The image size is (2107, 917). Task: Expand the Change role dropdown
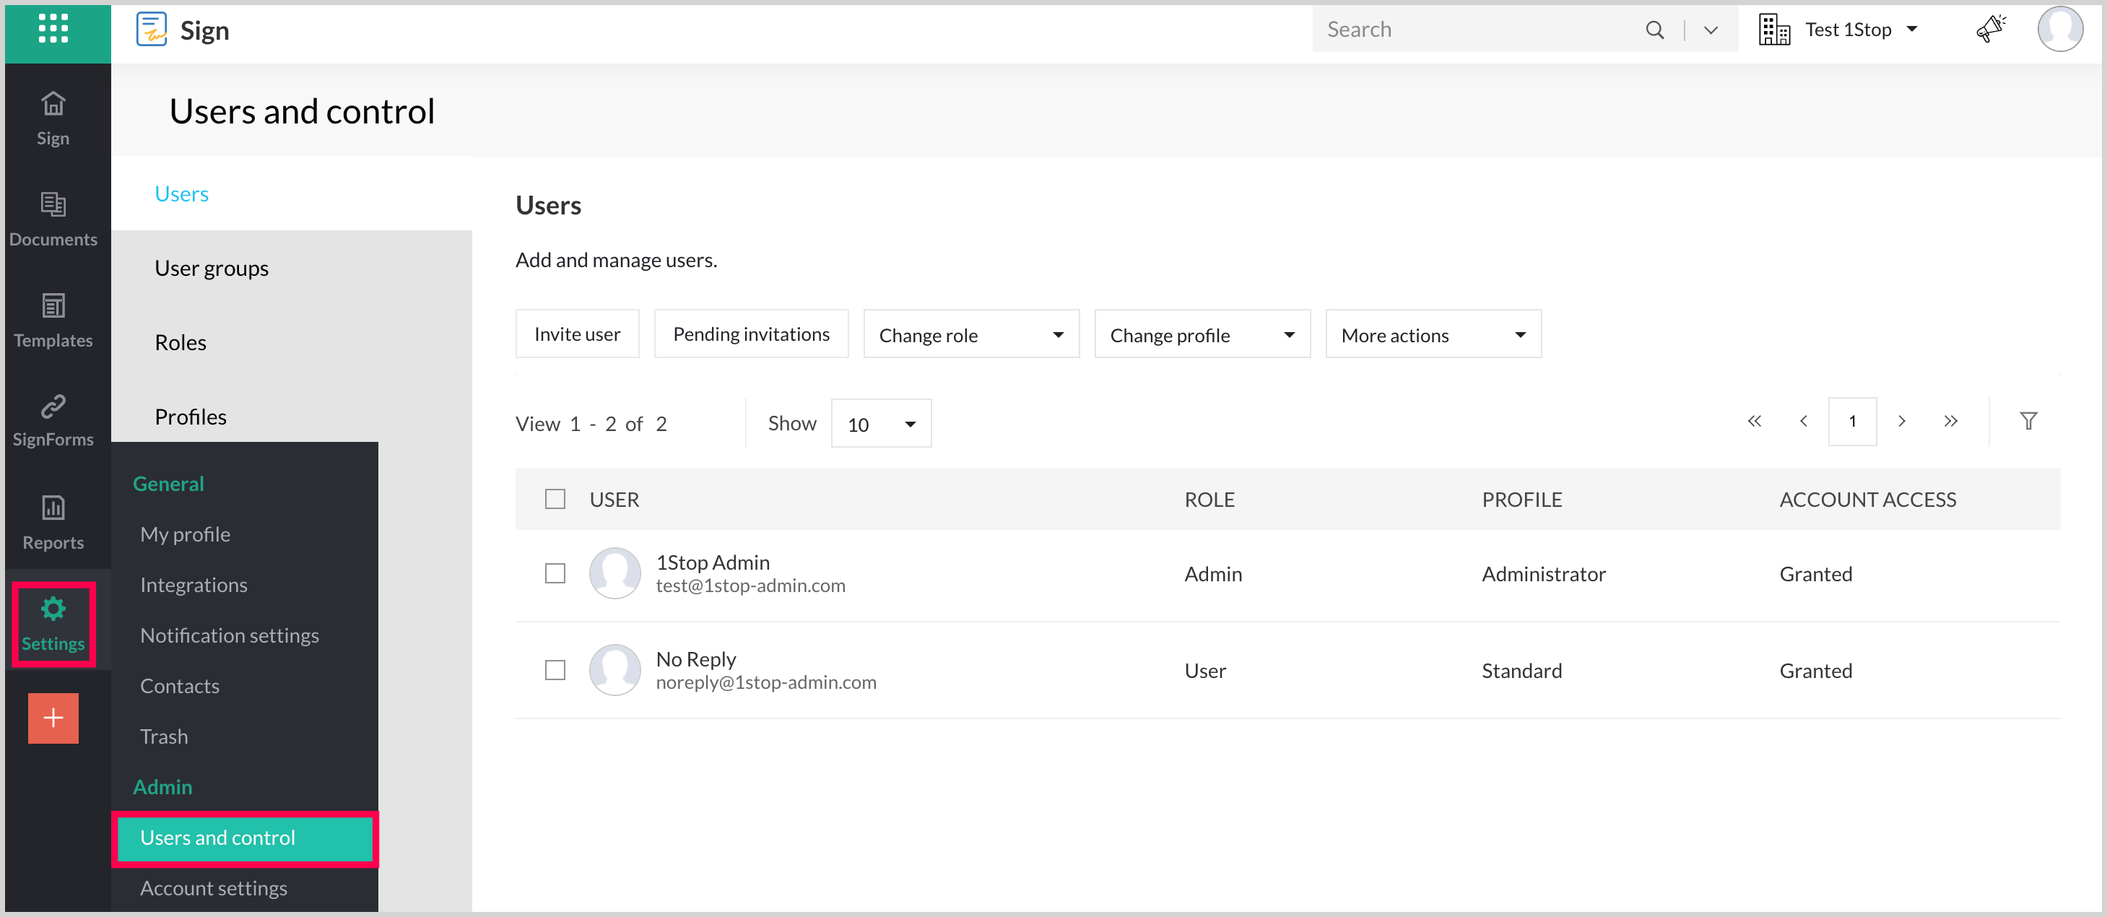tap(971, 334)
